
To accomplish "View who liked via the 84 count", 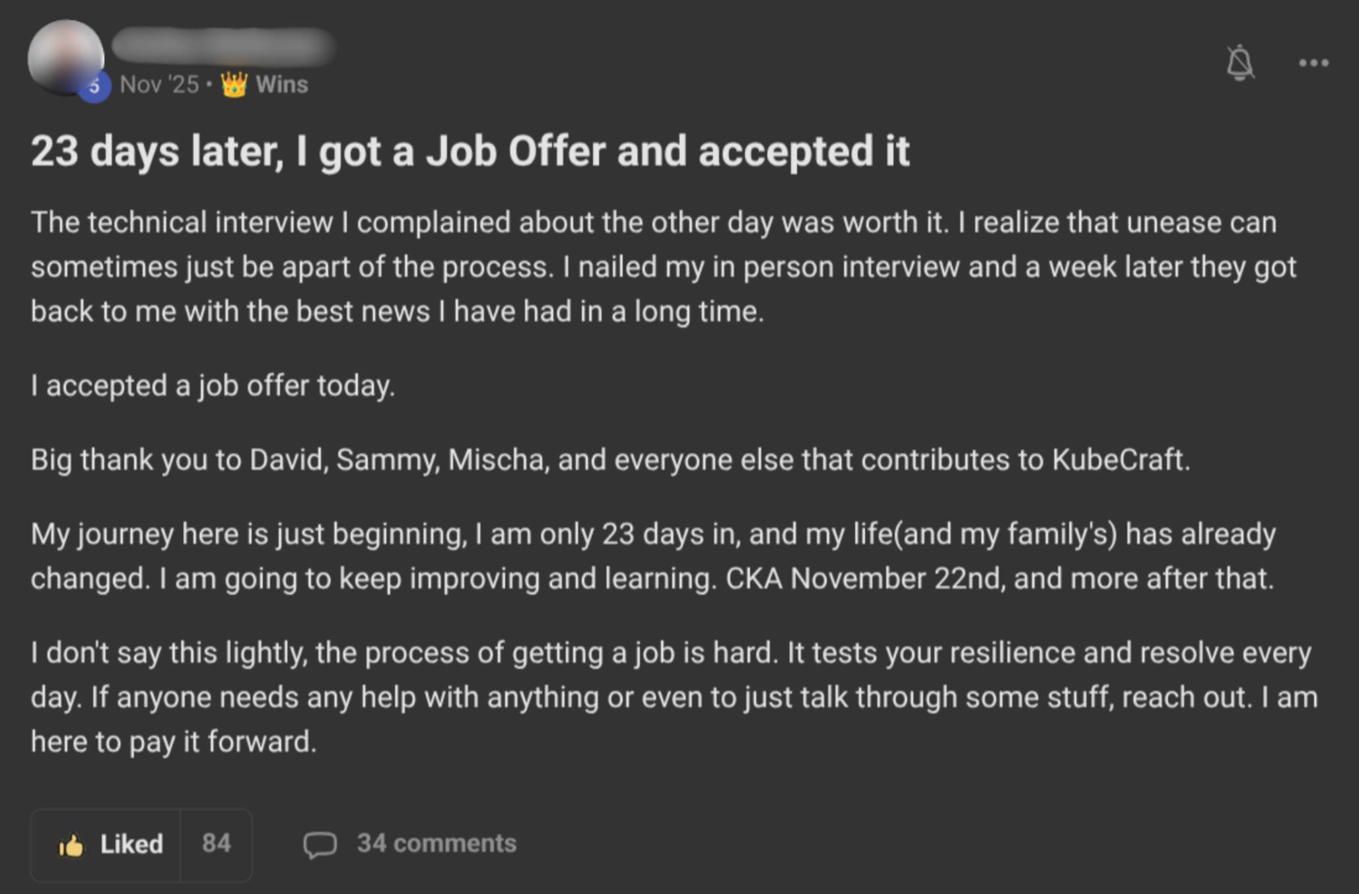I will point(217,844).
